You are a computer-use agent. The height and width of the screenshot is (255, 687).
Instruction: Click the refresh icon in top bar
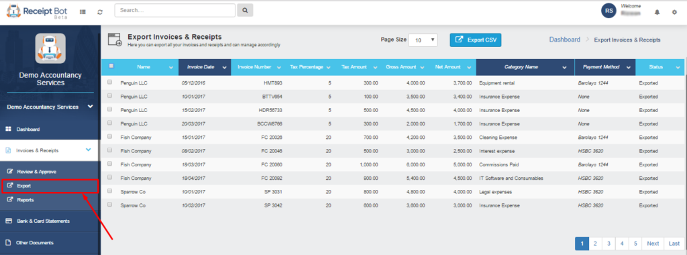click(100, 12)
